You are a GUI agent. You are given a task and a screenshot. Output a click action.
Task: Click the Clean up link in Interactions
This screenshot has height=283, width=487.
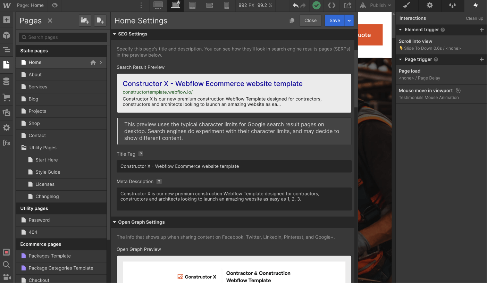(x=475, y=18)
